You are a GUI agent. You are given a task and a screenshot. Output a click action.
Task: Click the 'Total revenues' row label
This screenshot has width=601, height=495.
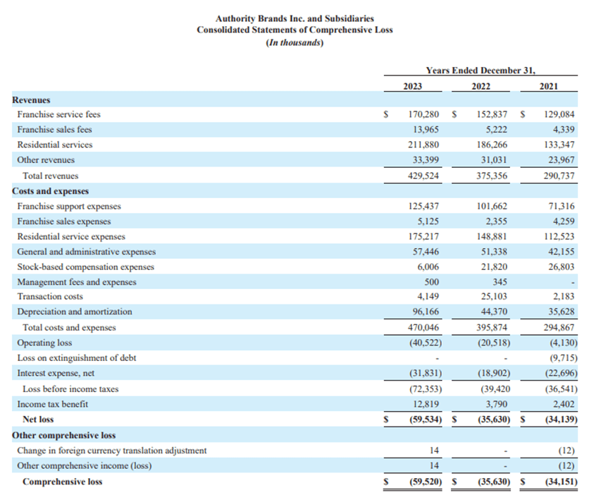[50, 176]
